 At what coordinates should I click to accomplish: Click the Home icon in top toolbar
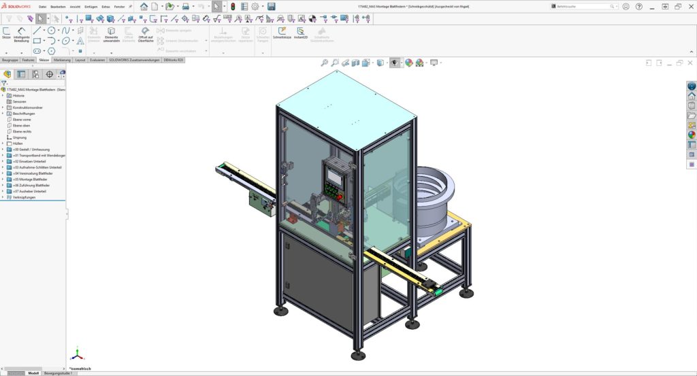pyautogui.click(x=144, y=7)
